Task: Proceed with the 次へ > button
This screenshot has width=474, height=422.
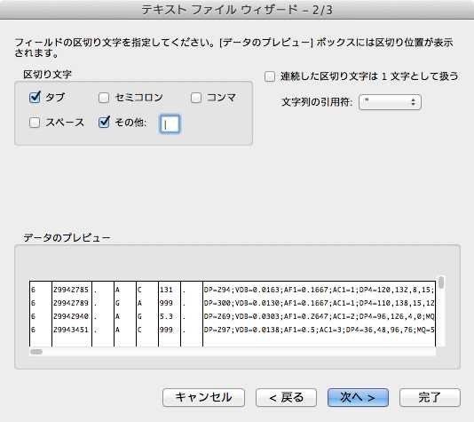Action: click(358, 397)
